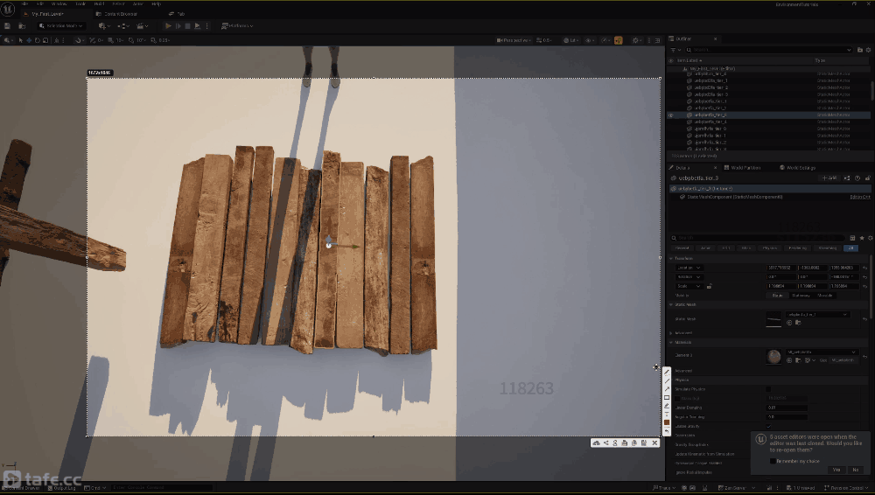Open the Window menu

(59, 3)
